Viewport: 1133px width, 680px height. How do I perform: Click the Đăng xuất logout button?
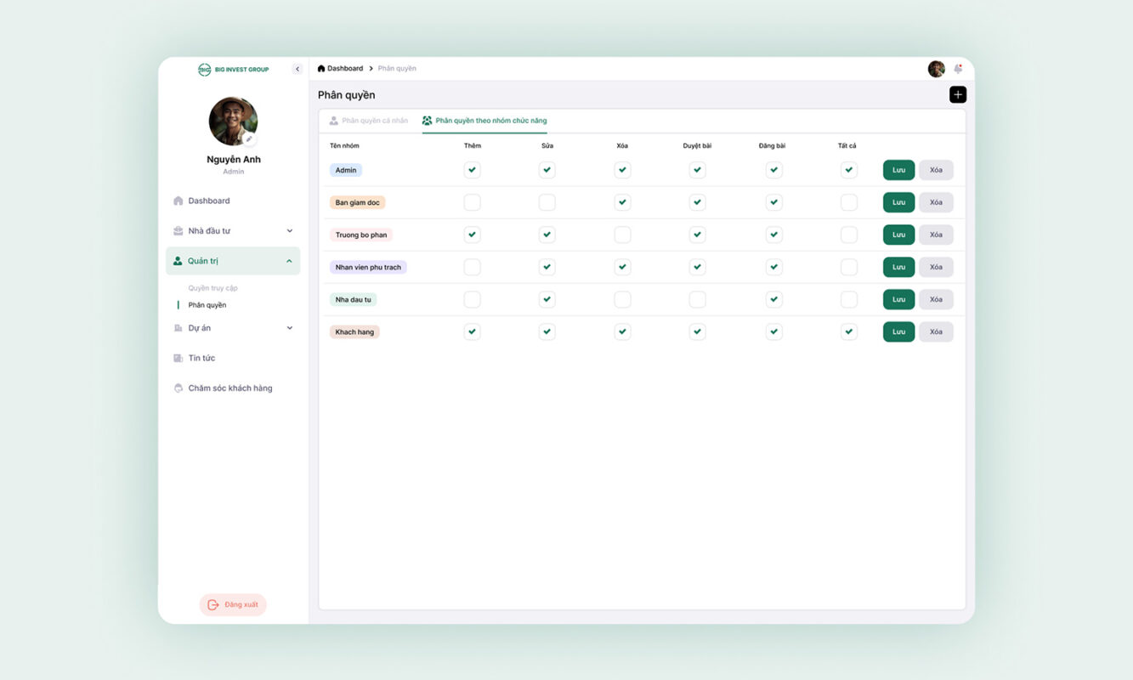point(233,604)
